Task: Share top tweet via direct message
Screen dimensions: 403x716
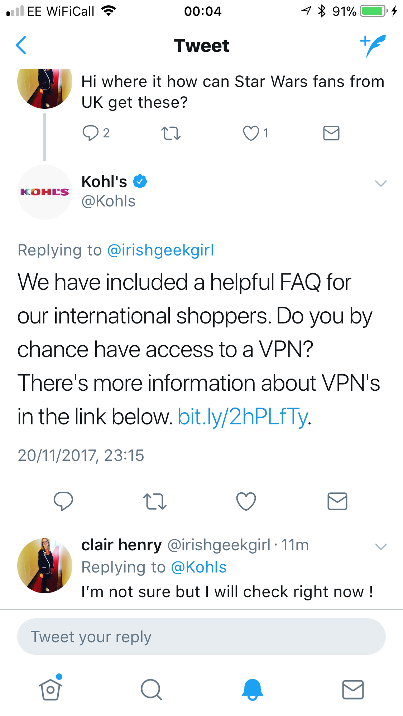Action: (x=331, y=133)
